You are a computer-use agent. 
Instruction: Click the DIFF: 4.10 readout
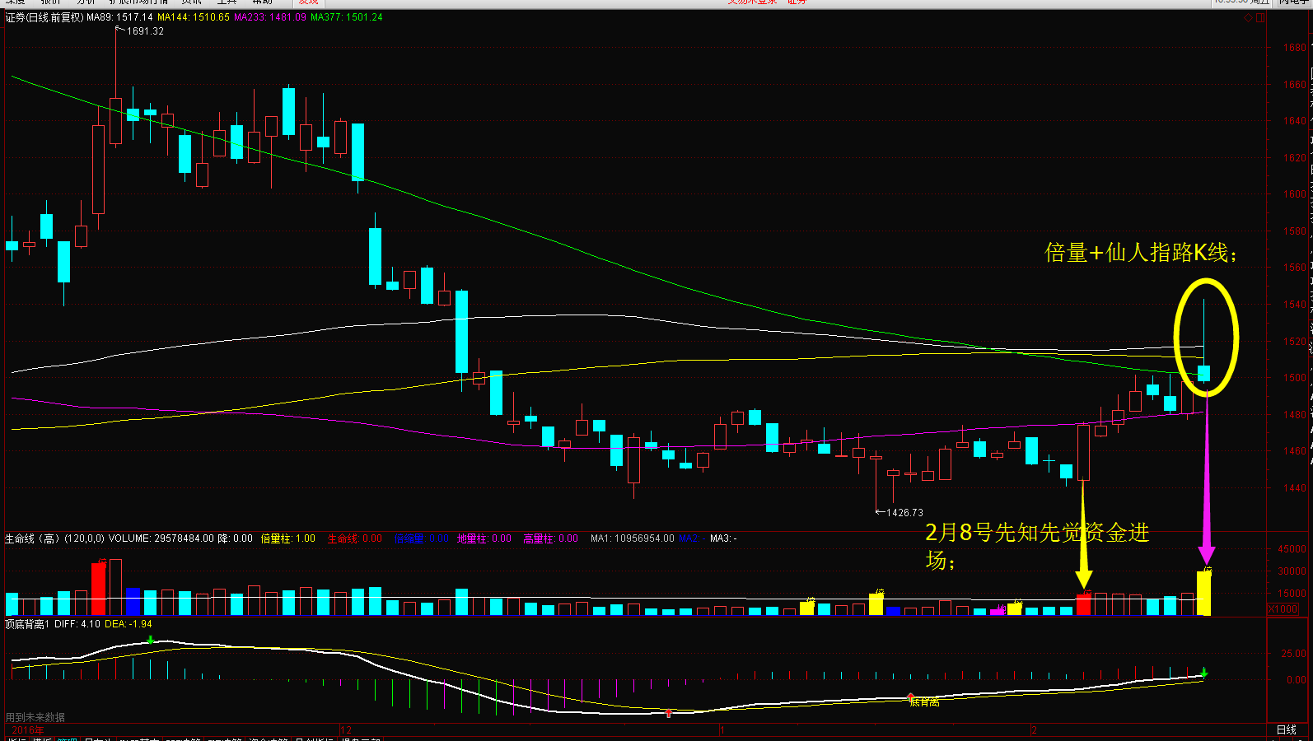point(77,624)
